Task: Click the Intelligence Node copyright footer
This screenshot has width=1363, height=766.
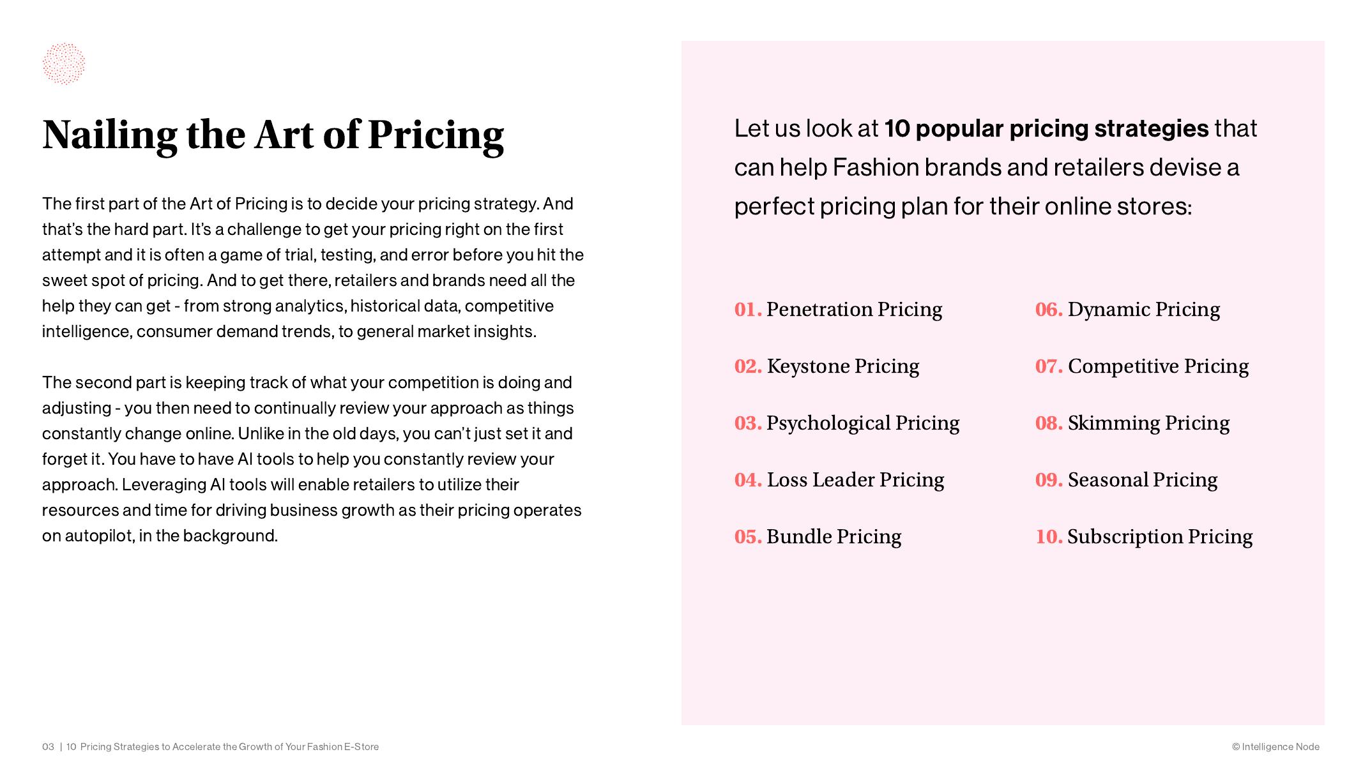Action: pyautogui.click(x=1275, y=747)
